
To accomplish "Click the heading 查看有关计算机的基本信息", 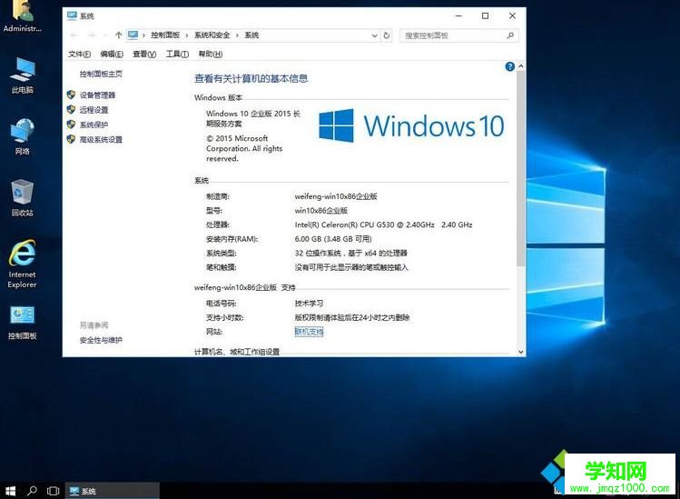I will [251, 78].
